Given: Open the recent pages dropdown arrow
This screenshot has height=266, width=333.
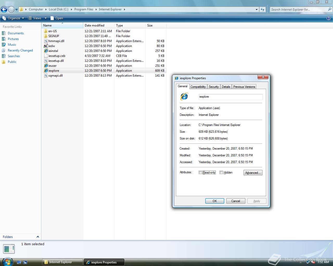Looking at the screenshot, I should [16, 10].
